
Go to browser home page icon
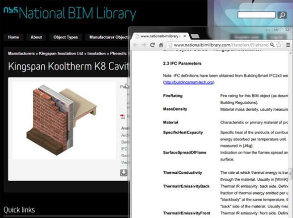coord(161,45)
